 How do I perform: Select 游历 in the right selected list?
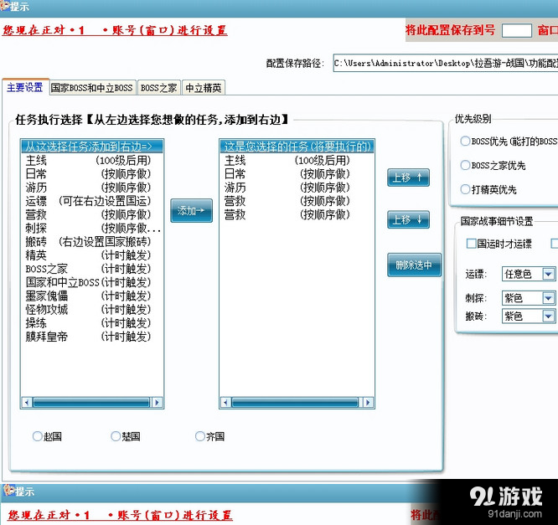[x=297, y=188]
